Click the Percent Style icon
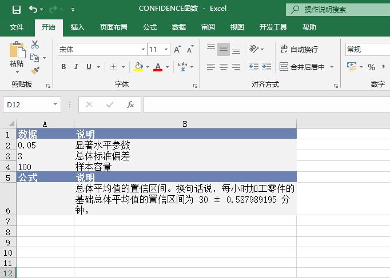390x278 pixels. click(371, 67)
